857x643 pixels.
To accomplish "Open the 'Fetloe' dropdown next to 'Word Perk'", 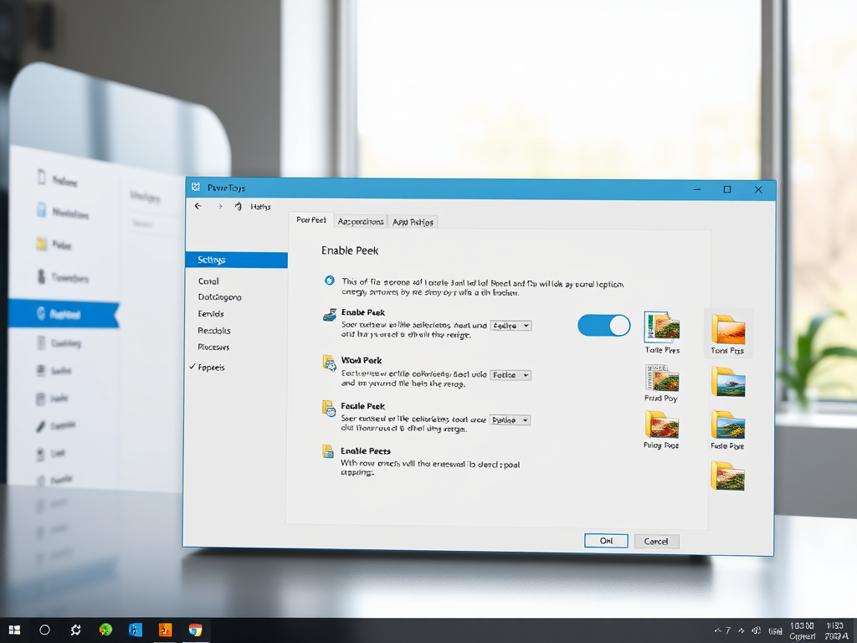I will tap(511, 375).
